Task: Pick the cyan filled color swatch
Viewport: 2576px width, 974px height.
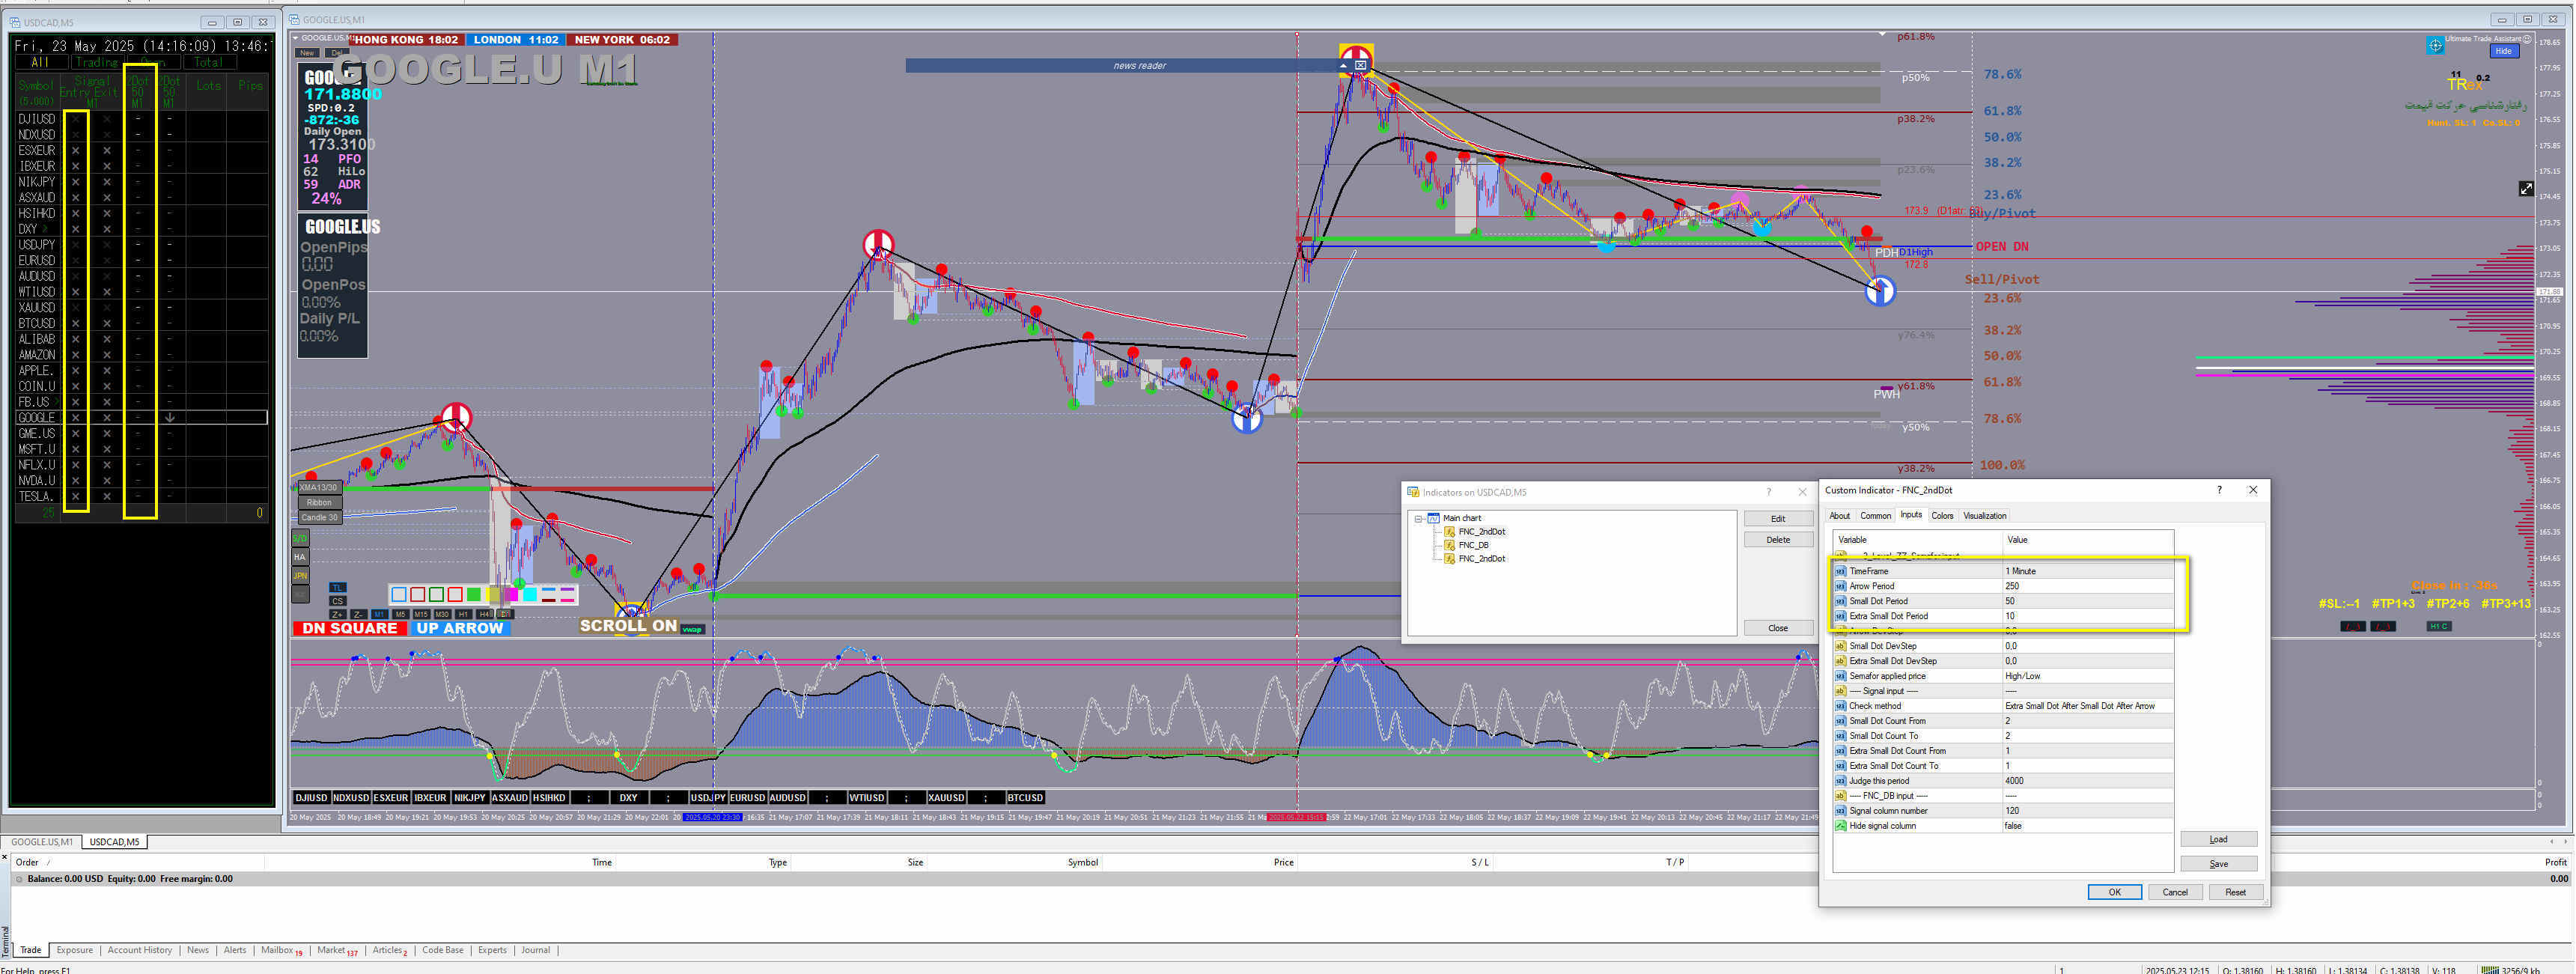Action: [530, 594]
